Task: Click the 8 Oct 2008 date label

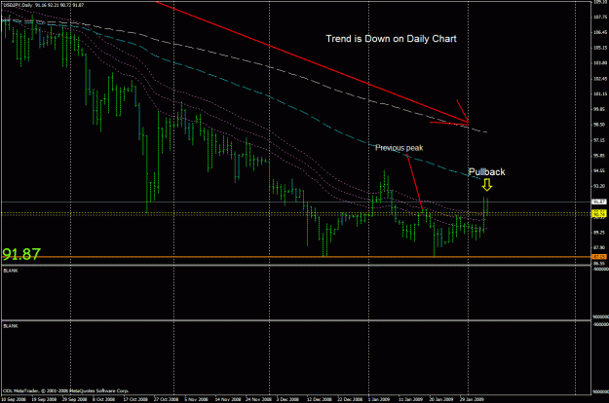Action: 103,399
